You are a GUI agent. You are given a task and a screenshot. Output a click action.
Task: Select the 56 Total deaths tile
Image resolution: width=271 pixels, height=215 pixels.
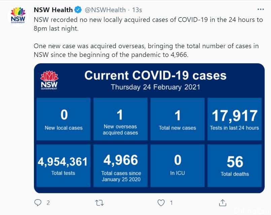pos(235,166)
